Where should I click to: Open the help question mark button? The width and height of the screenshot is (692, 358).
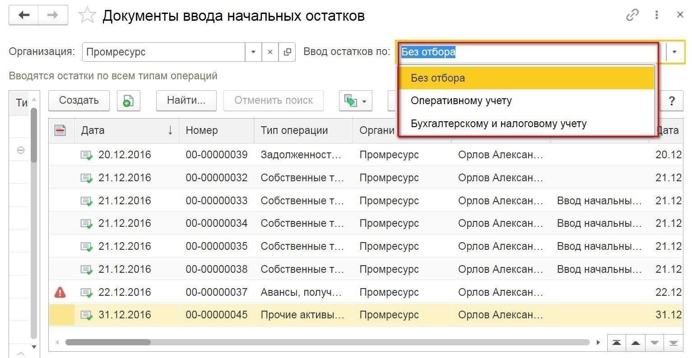(671, 101)
